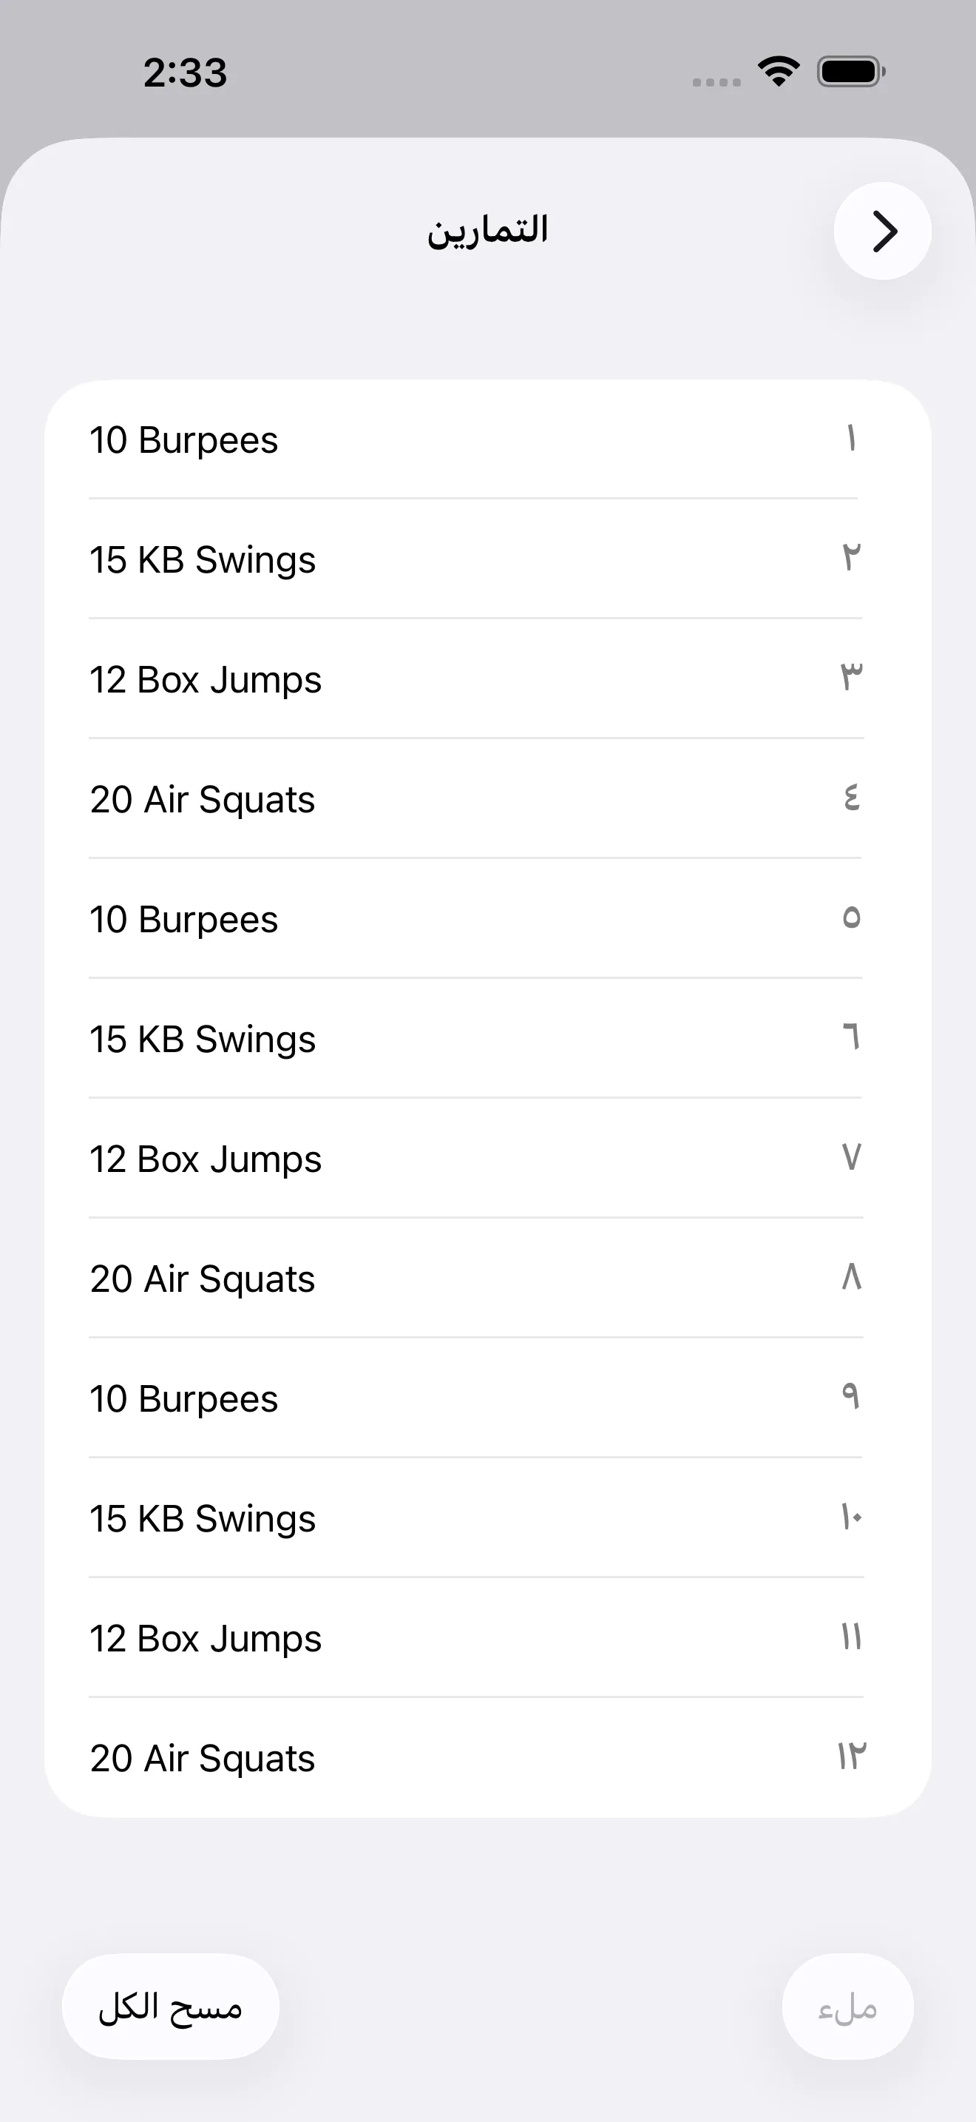Select exercise ٨: 20 Air Squats
Viewport: 976px width, 2122px height.
tap(487, 1279)
